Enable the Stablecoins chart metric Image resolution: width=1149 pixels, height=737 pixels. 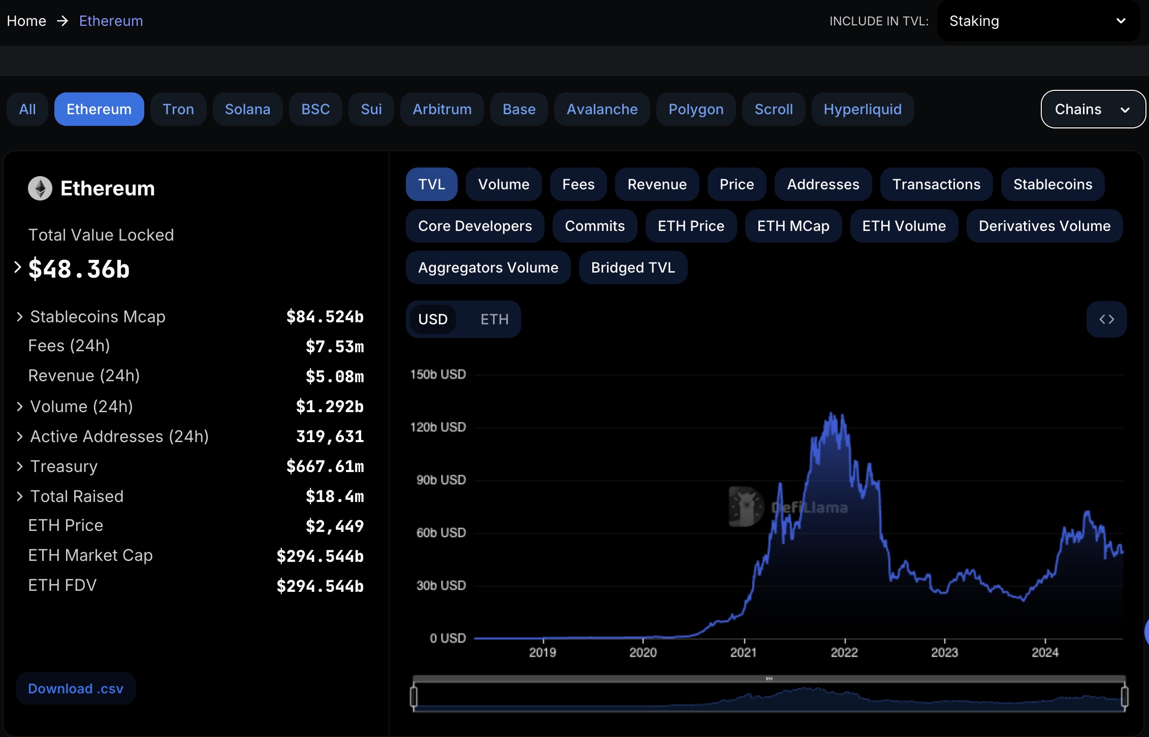click(1052, 184)
